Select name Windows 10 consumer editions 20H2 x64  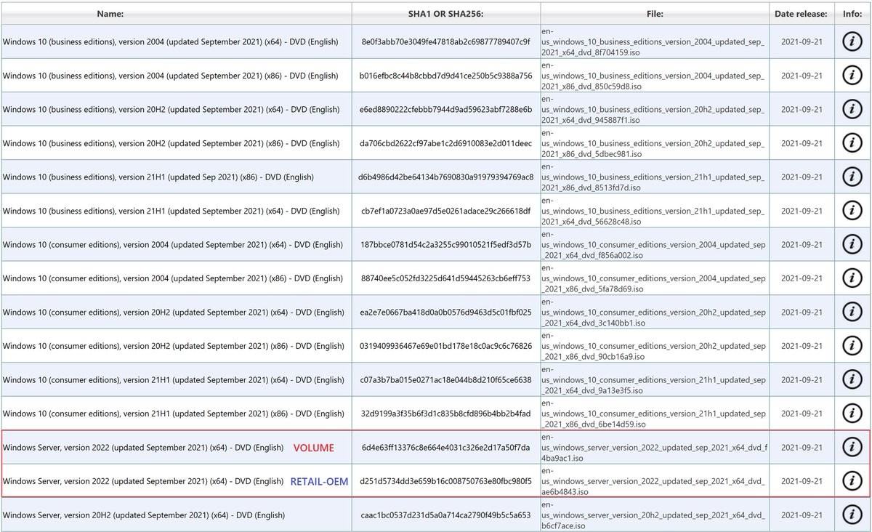click(173, 312)
